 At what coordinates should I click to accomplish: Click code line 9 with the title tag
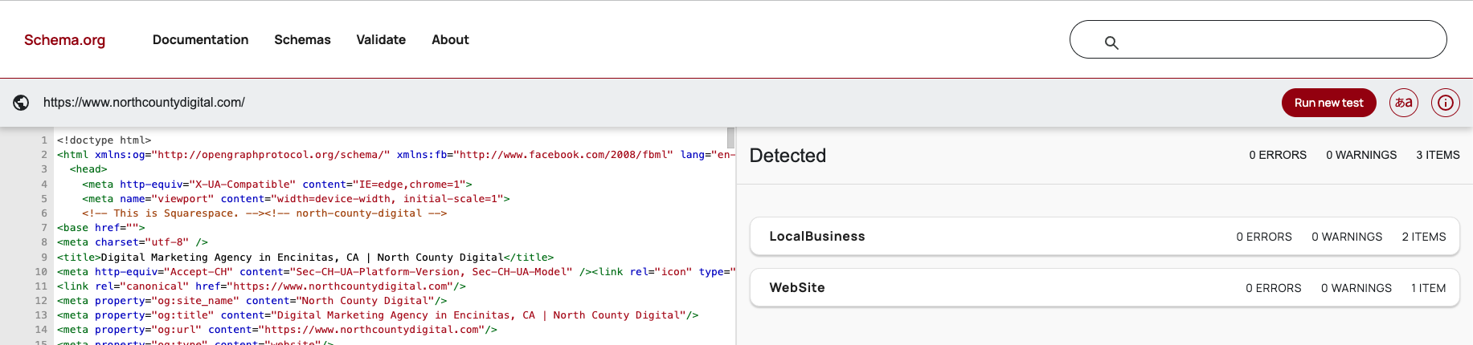pyautogui.click(x=305, y=258)
